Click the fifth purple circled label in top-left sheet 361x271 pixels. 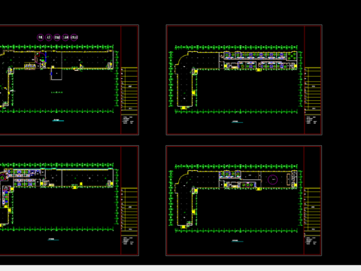coord(74,38)
